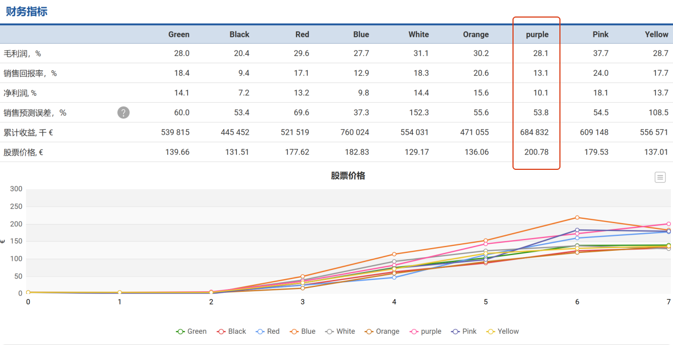Click the Orange table column header
The image size is (673, 345).
[x=475, y=34]
